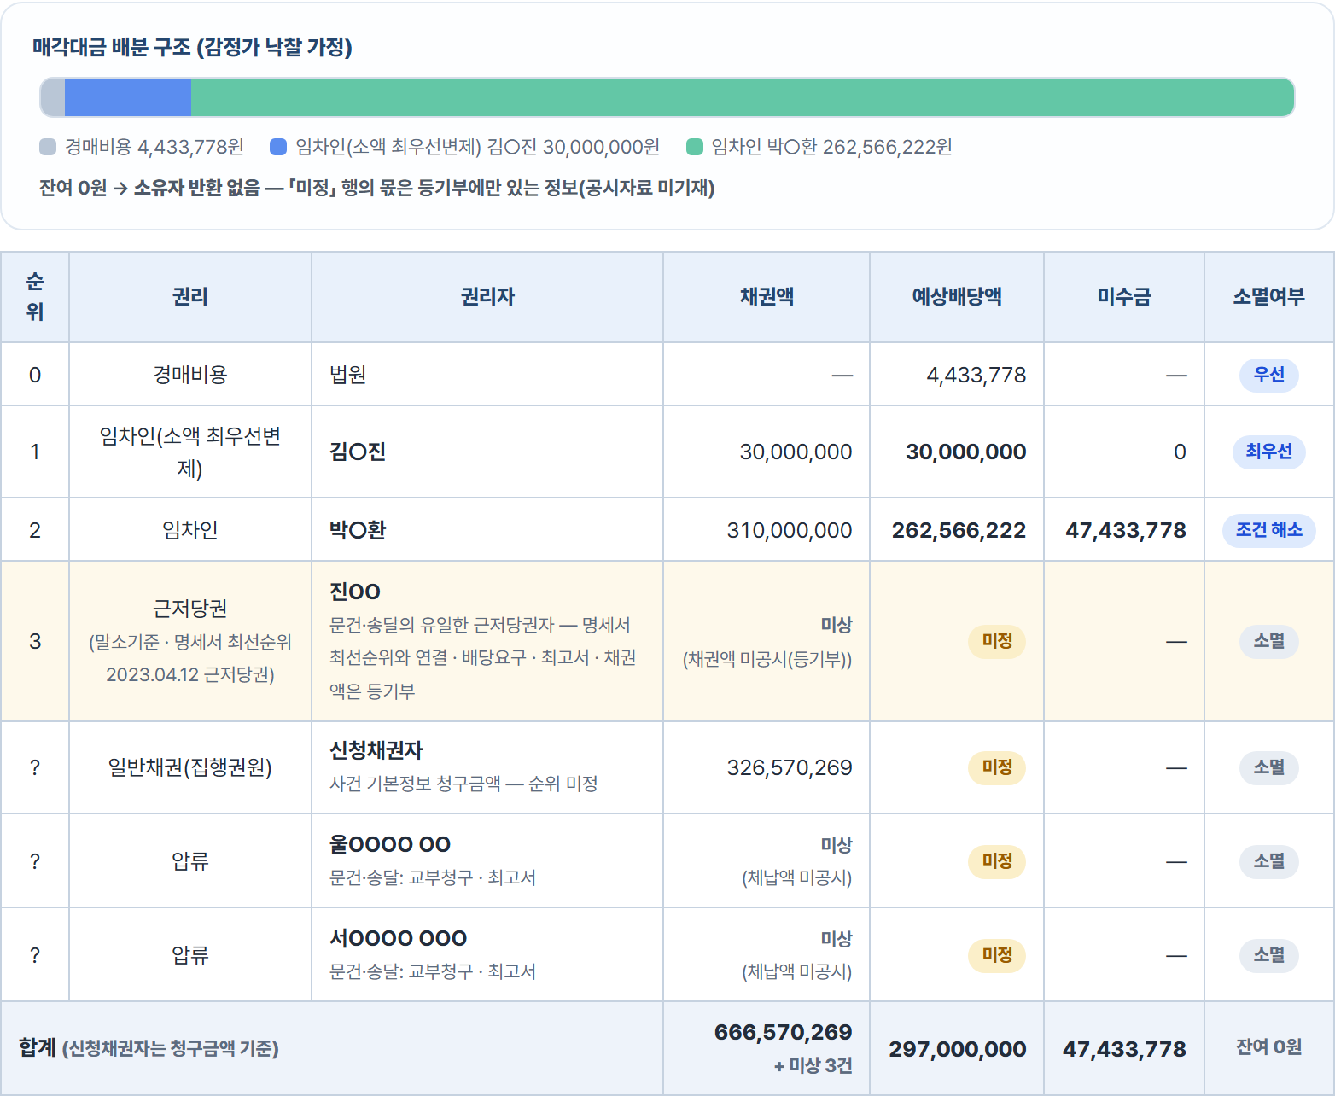Click the 최우선 badge in the 김○진 row
Screen dimensions: 1335x1096
click(1269, 452)
